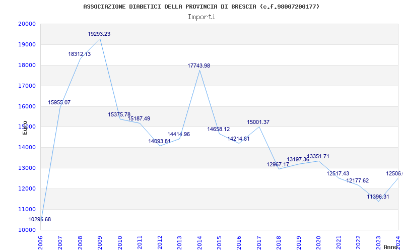
Task: Click the x-axis year 2017
Action: coord(259,242)
